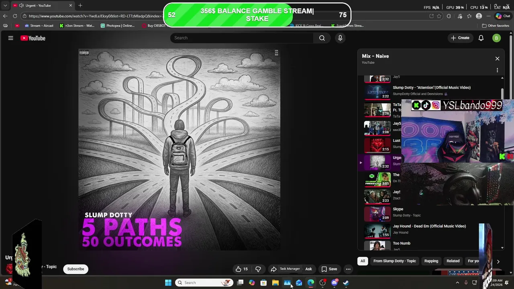Image resolution: width=514 pixels, height=289 pixels.
Task: Select the From Slump Dotty - Topic chip
Action: click(395, 261)
